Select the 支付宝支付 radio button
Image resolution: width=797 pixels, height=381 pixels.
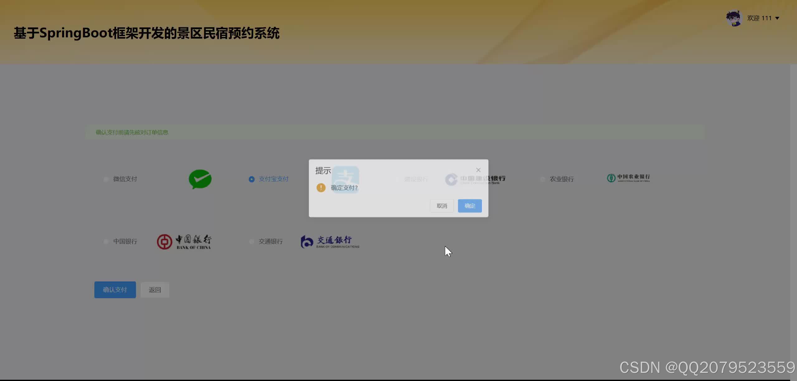click(252, 179)
